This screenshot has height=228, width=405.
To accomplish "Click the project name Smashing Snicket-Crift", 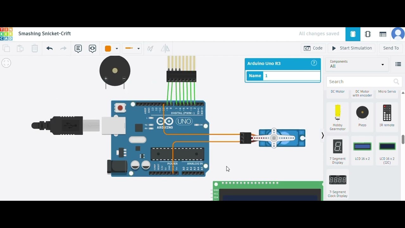I will tap(45, 34).
